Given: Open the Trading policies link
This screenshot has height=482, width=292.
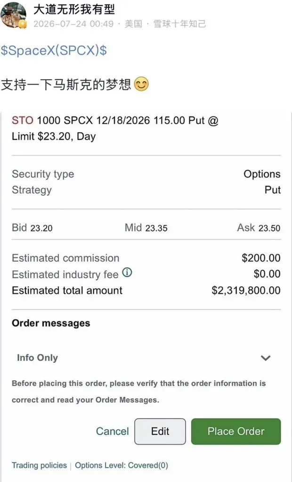Looking at the screenshot, I should (x=40, y=466).
